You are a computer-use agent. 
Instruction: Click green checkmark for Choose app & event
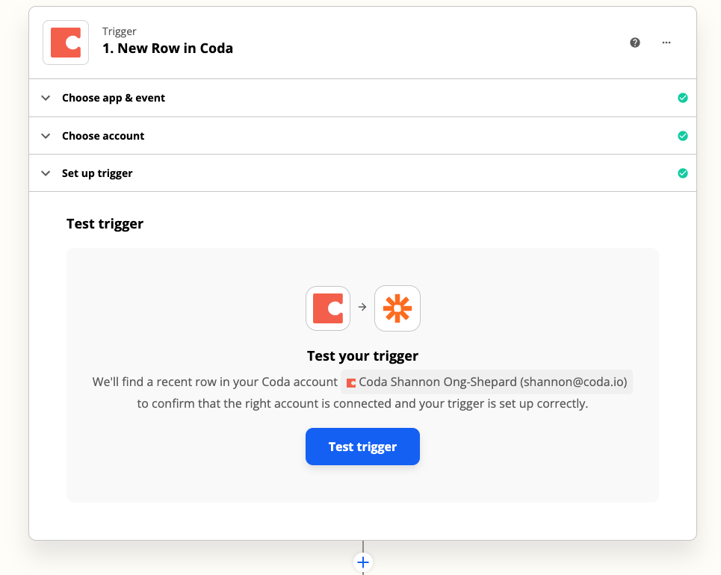pyautogui.click(x=682, y=98)
